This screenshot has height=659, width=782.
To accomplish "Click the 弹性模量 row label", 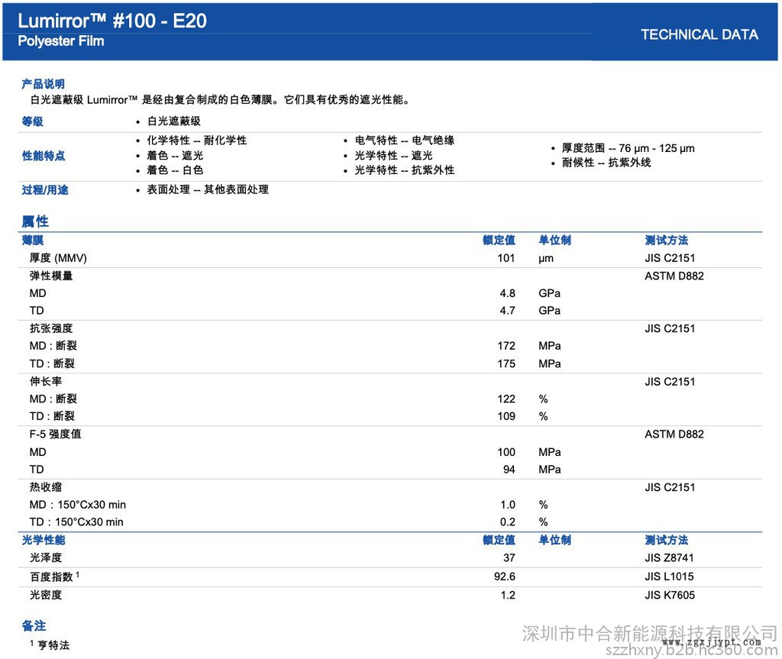I will 51,276.
